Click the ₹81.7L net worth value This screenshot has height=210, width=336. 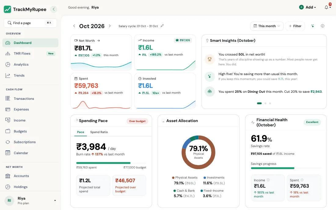83,48
